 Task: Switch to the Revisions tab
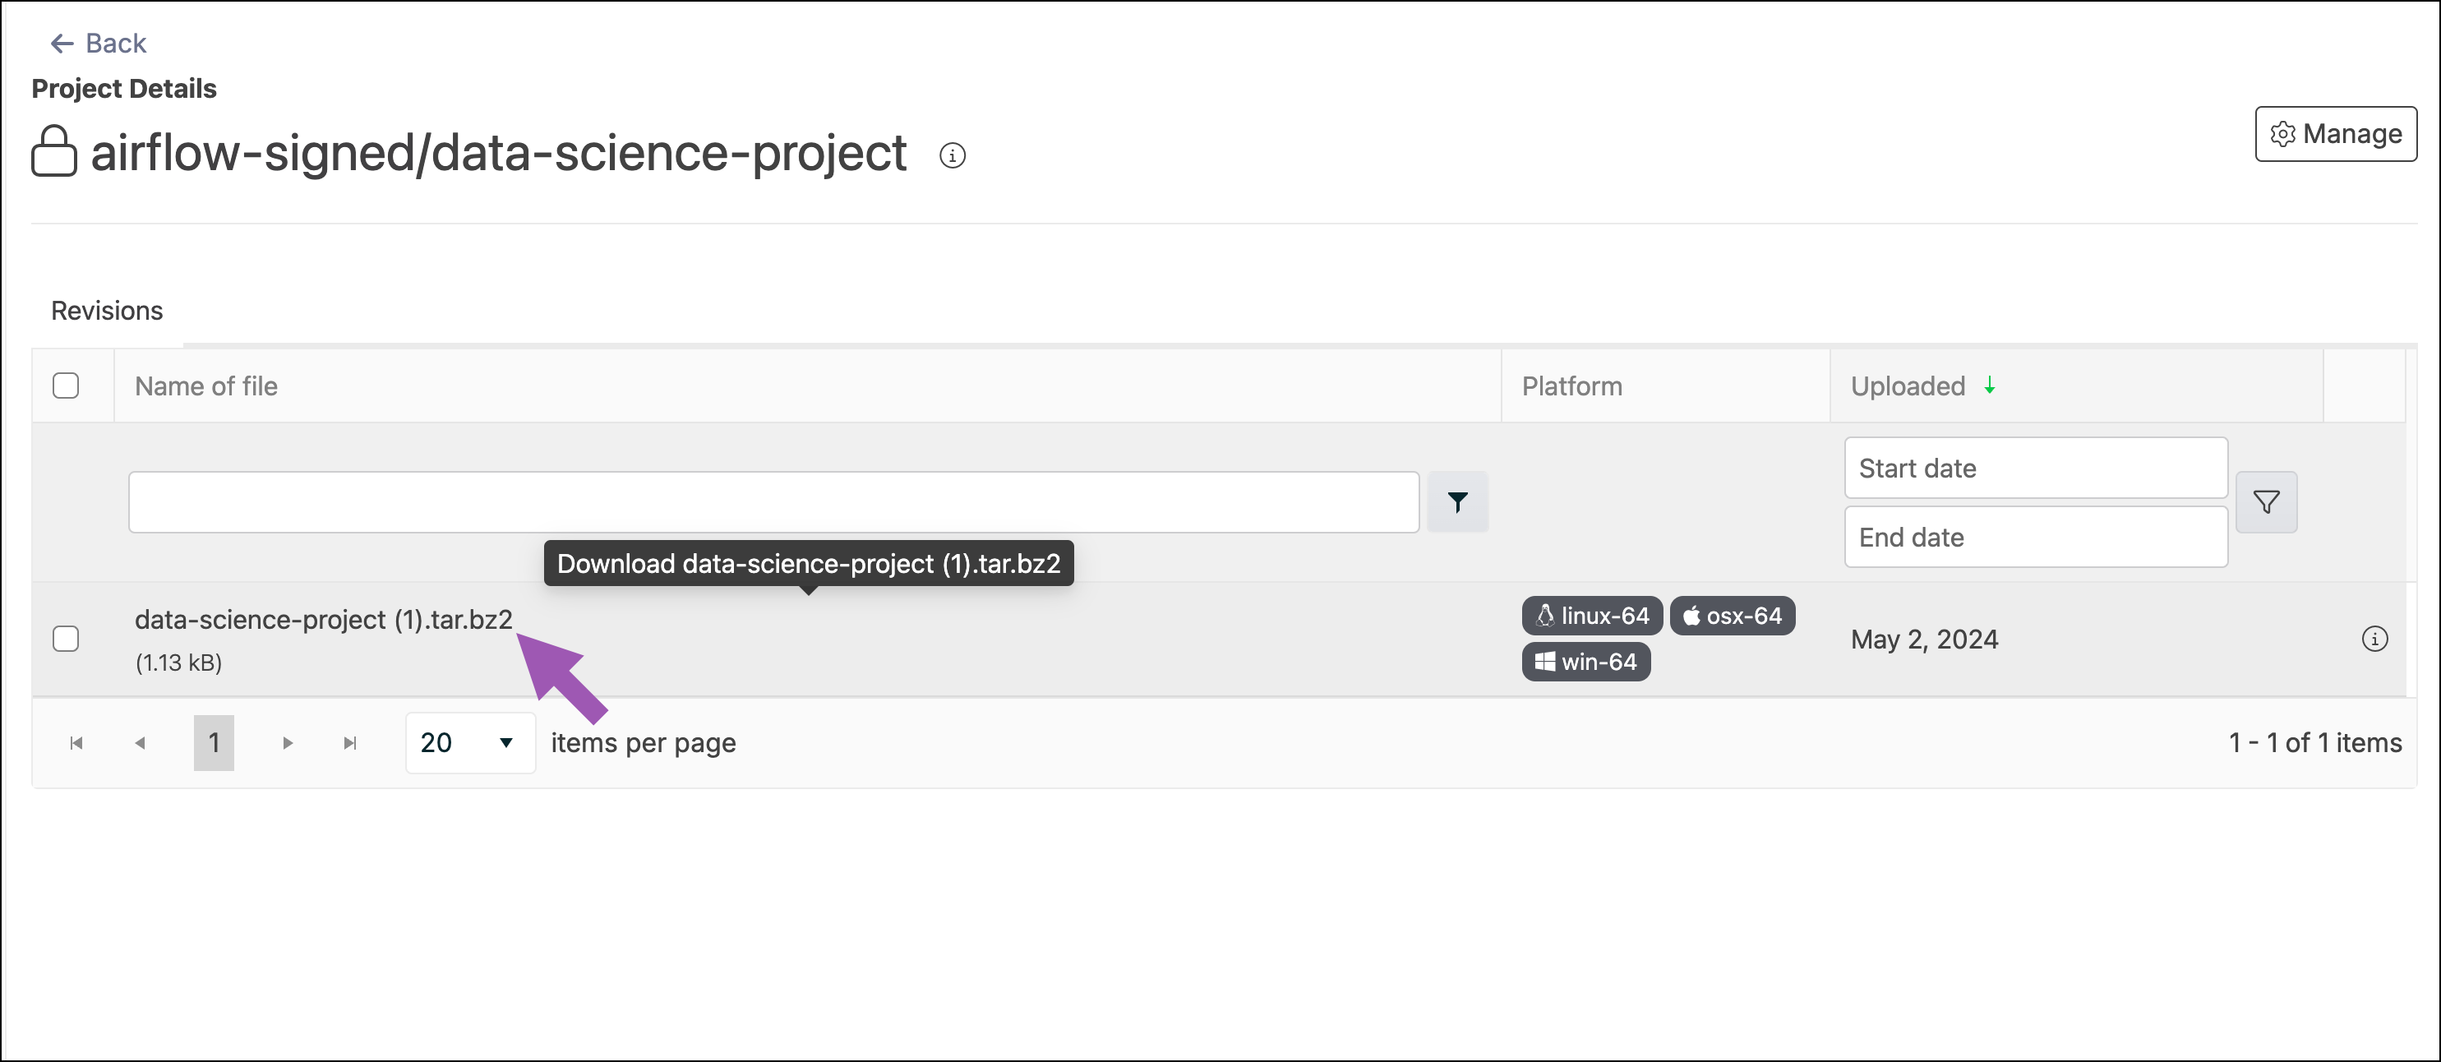[x=107, y=311]
